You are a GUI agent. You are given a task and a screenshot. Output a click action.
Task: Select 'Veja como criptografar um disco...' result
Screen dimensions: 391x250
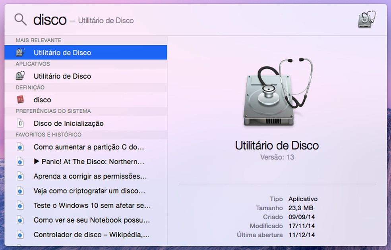(81, 190)
